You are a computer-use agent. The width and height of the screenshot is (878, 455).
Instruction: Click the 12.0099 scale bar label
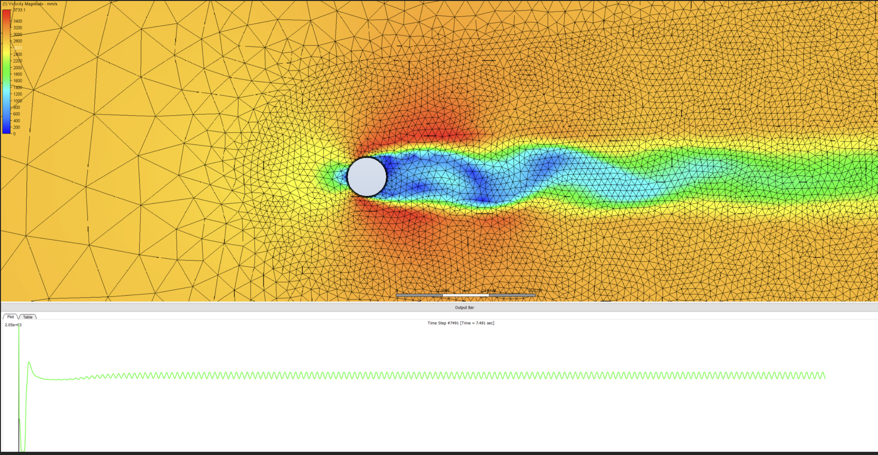click(442, 291)
